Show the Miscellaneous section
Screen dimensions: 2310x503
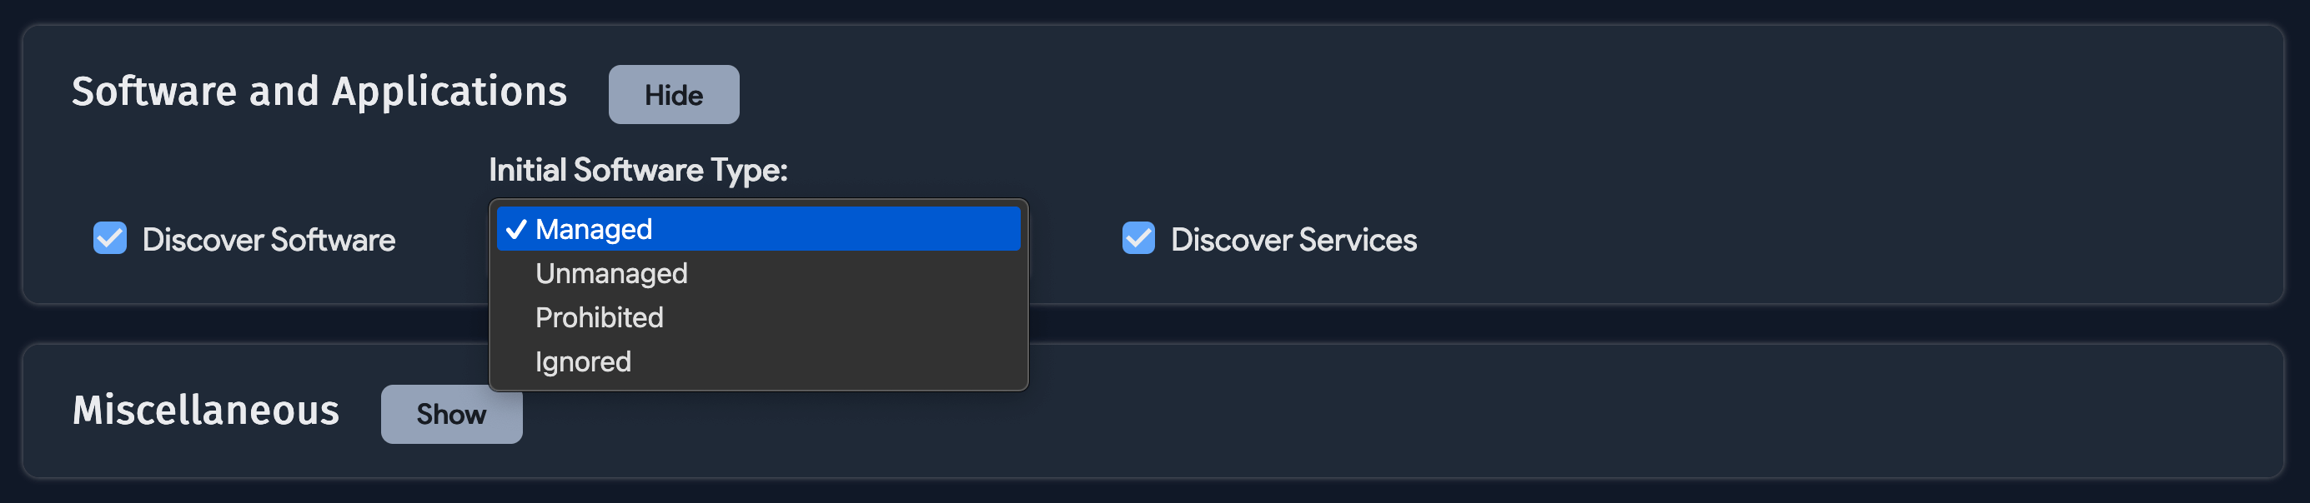(x=451, y=414)
